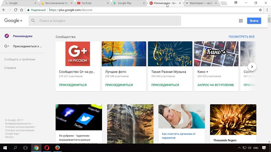Open Лучшие фото autumn lake image
Screen dimensions: 271x152
(x=124, y=54)
